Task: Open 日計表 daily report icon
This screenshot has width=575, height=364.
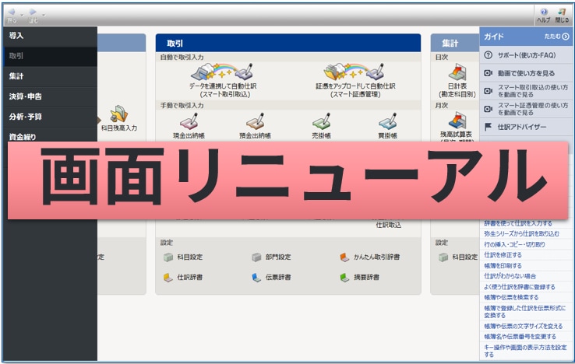Action: pyautogui.click(x=457, y=76)
